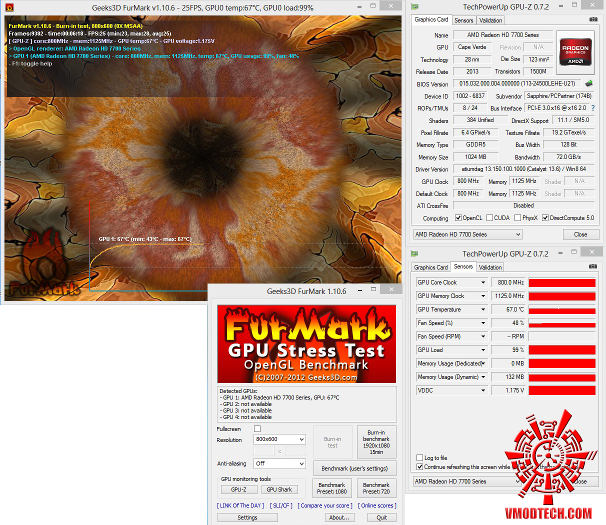Launch GPU Shark monitoring tool
The height and width of the screenshot is (525, 606).
click(x=279, y=489)
